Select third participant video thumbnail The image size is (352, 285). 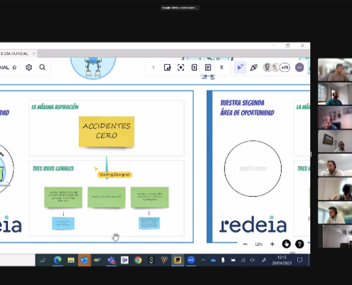[335, 118]
